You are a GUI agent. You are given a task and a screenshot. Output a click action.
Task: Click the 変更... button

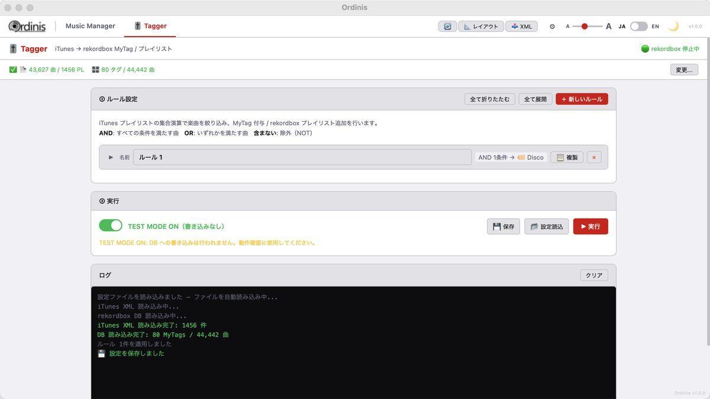(x=684, y=70)
